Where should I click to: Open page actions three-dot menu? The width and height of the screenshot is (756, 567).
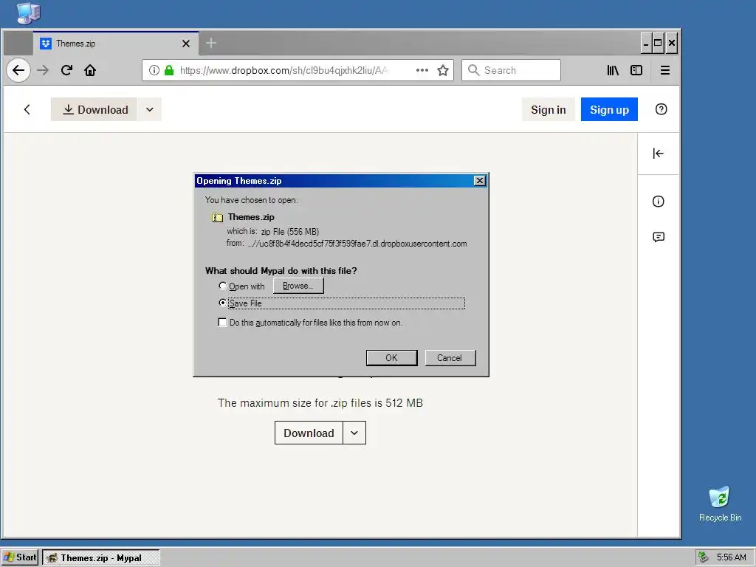[x=422, y=70]
